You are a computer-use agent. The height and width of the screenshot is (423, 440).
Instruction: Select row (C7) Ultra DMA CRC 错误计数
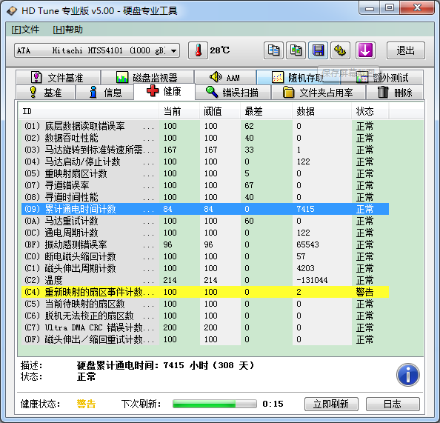coord(205,327)
